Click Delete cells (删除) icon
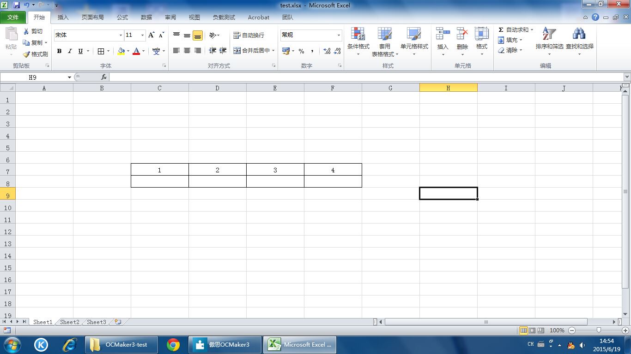Viewport: 631px width, 354px height. 462,34
